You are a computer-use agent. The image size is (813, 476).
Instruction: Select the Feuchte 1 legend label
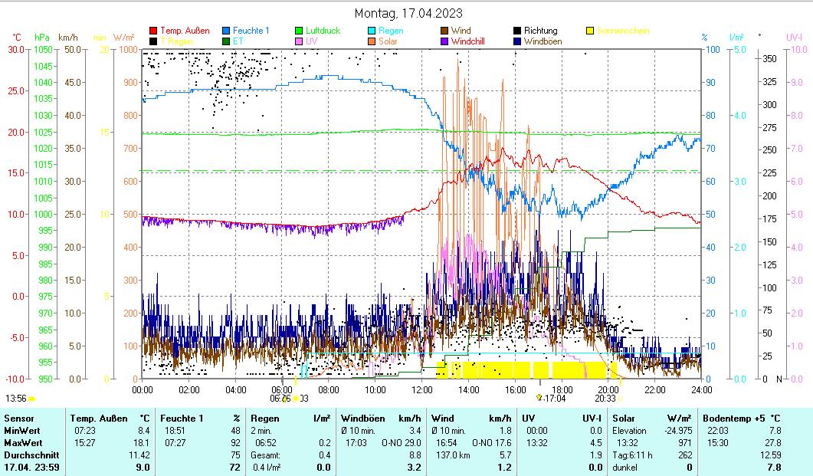click(x=251, y=31)
